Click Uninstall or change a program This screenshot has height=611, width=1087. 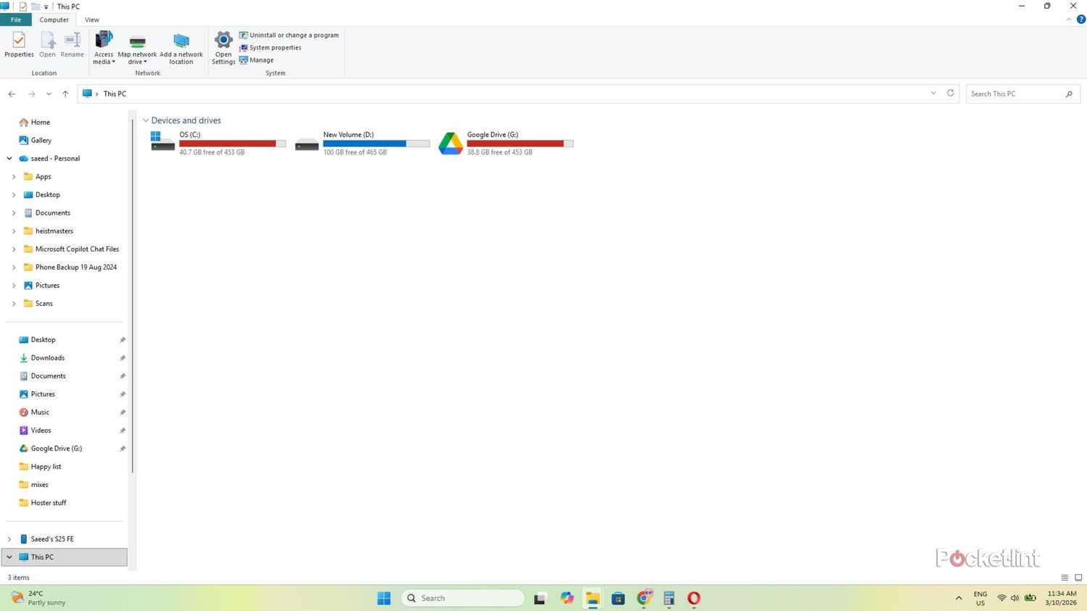point(292,35)
